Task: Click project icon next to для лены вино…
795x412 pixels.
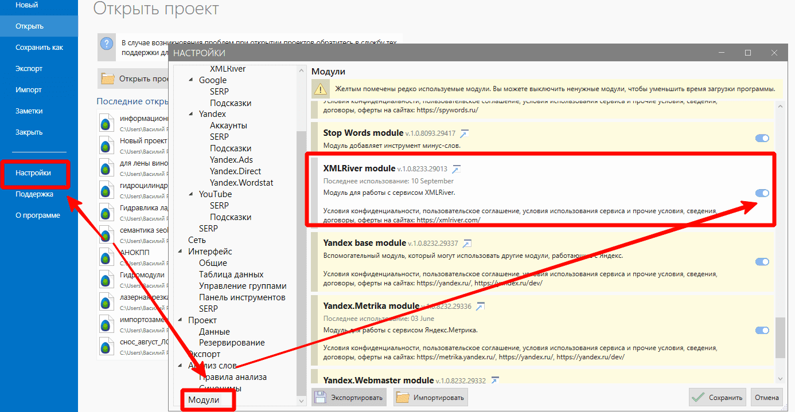Action: pos(106,167)
